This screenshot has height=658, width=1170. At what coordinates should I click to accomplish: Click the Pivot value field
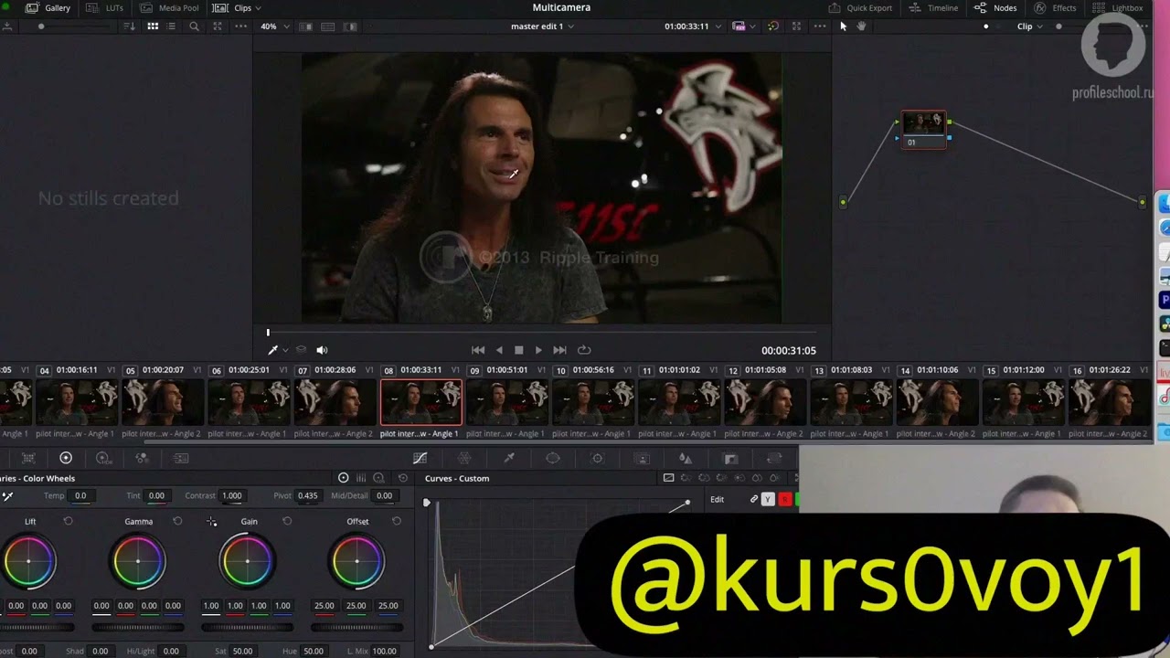tap(307, 495)
